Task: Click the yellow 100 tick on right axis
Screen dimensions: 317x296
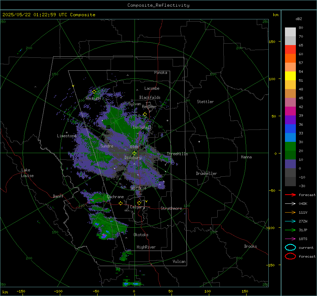Action: (272, 79)
